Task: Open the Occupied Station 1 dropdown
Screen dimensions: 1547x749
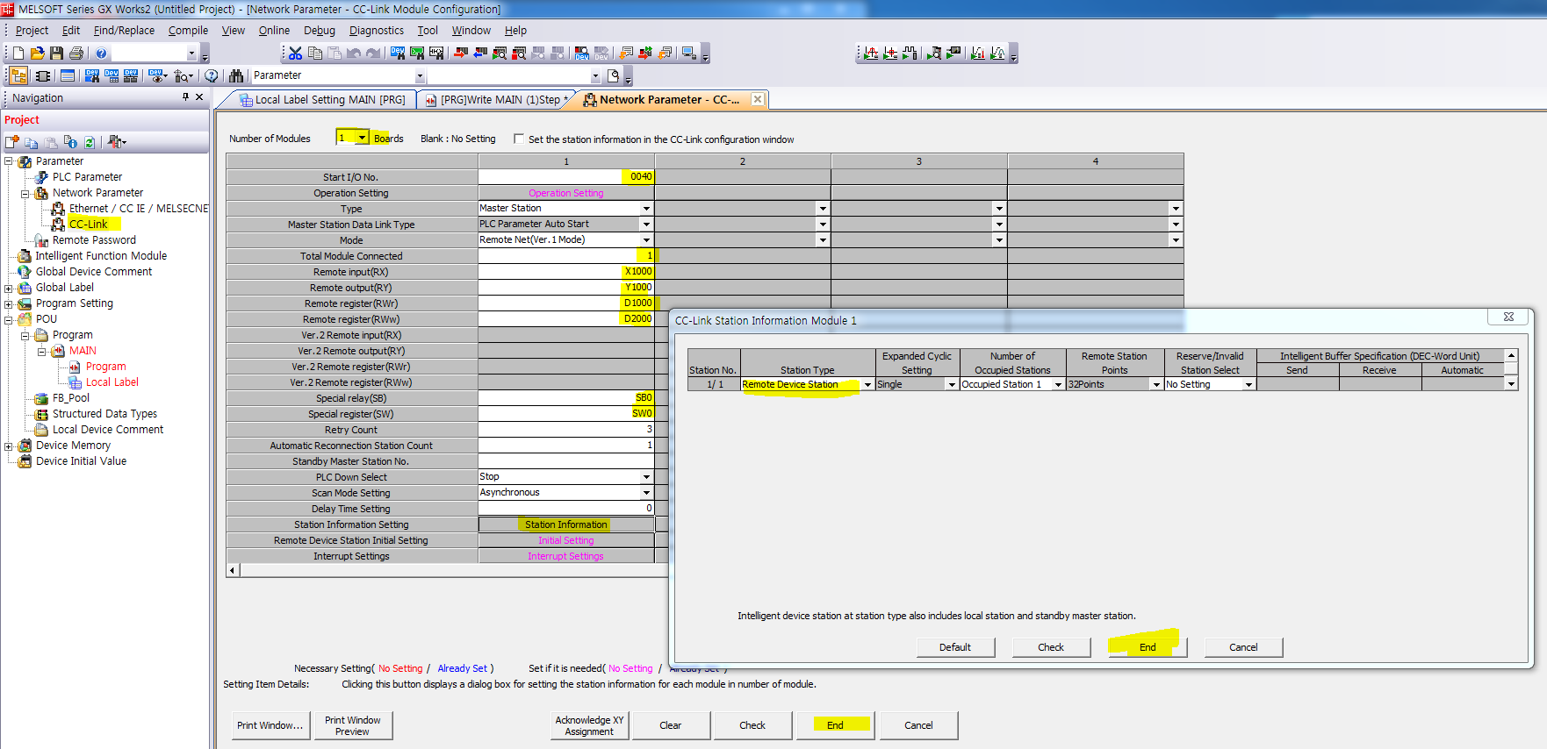Action: [x=1058, y=385]
